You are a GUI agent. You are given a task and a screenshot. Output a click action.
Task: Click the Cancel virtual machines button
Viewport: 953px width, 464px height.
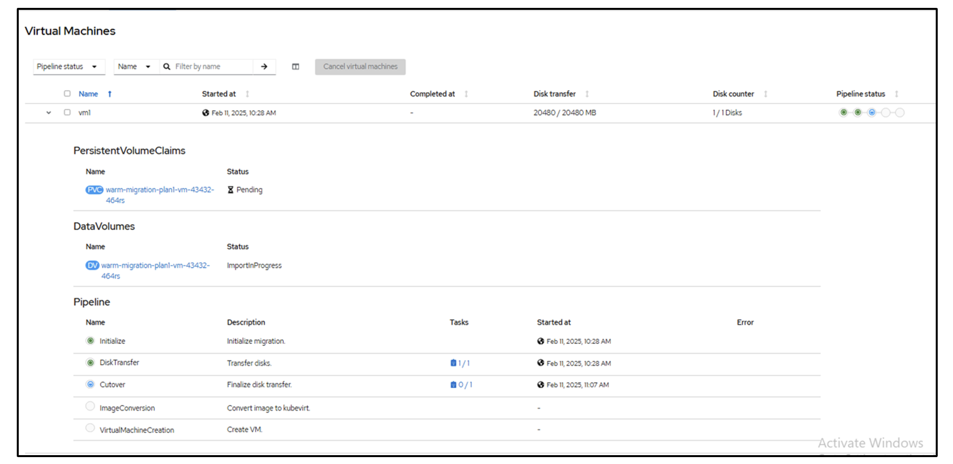coord(360,66)
